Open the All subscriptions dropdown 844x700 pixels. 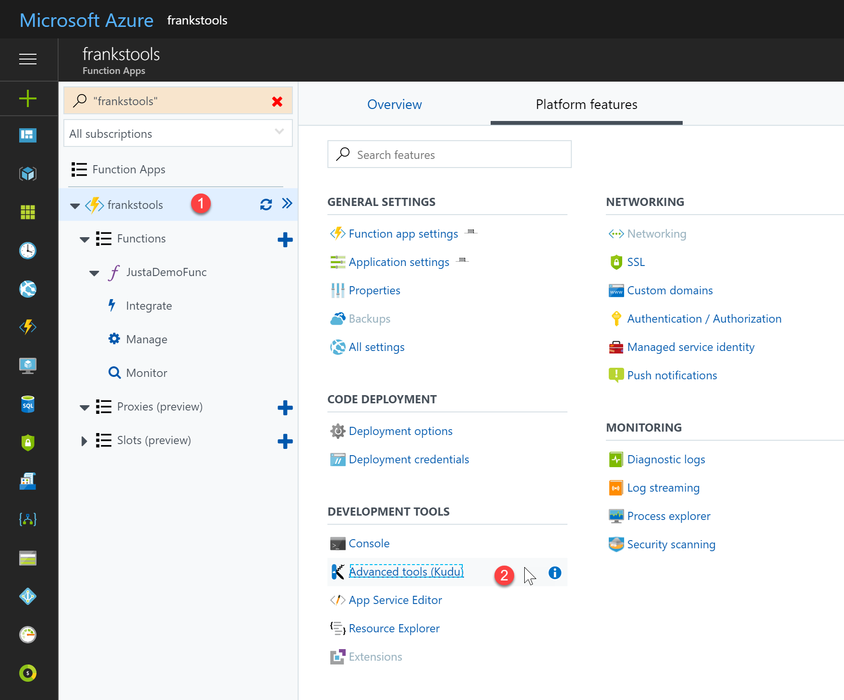(178, 133)
